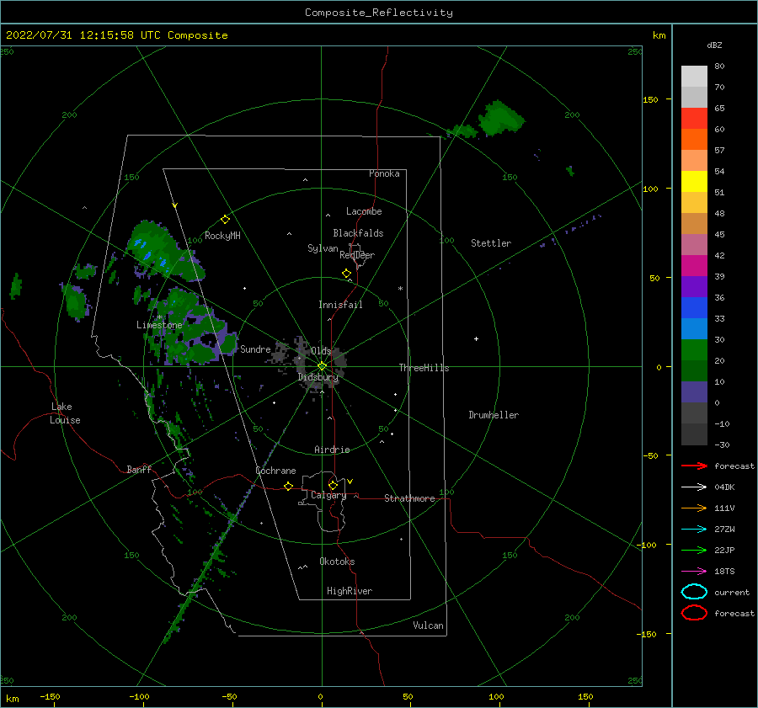Viewport: 758px width, 708px height.
Task: Click the Drumheller label
Action: 494,415
